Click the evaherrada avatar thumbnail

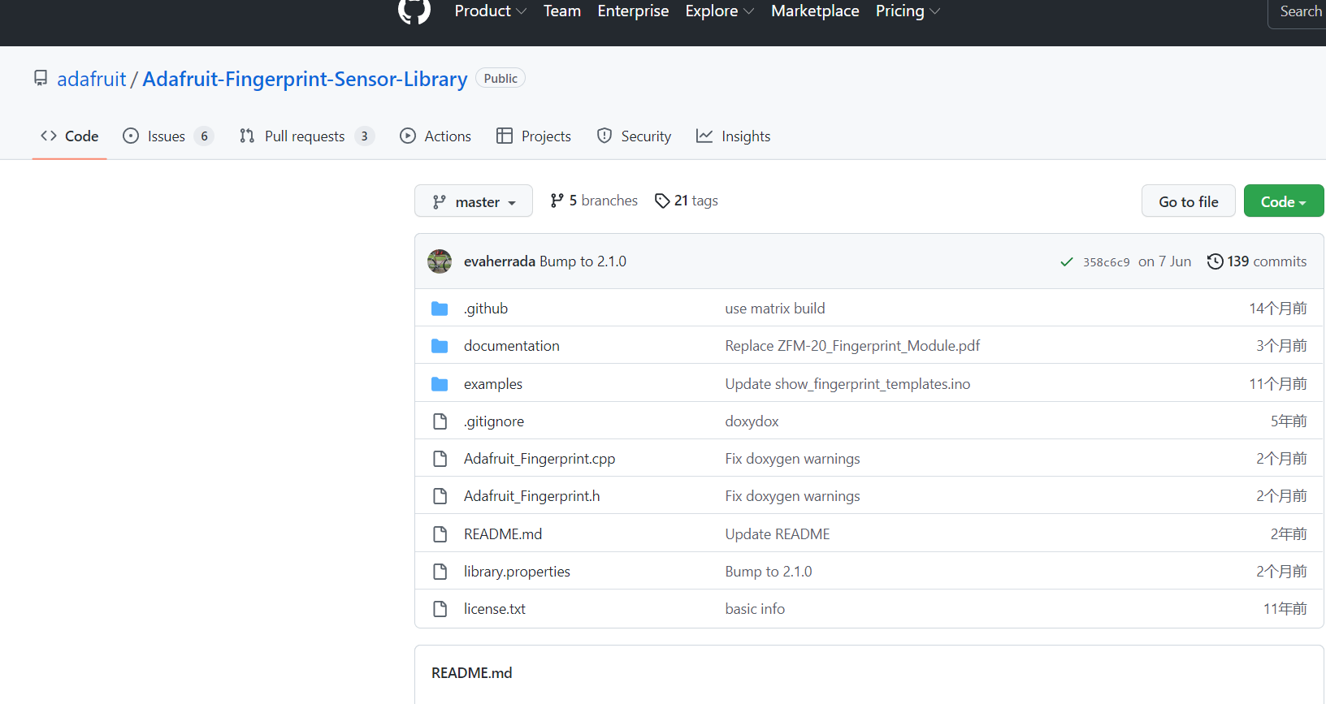coord(440,261)
